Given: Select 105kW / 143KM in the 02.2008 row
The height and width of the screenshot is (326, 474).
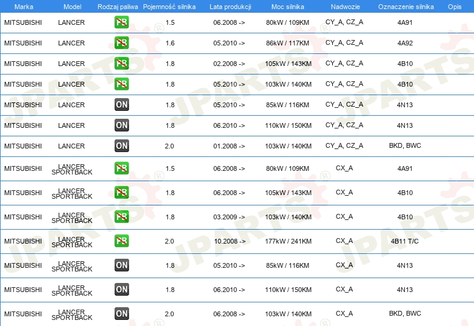Looking at the screenshot, I should [x=288, y=64].
